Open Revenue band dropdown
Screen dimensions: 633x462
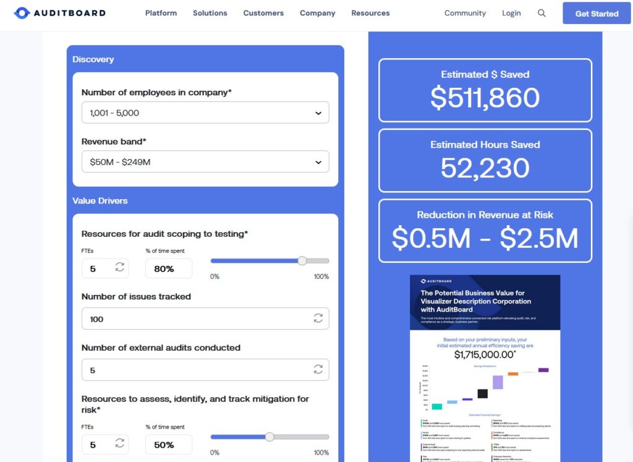click(205, 161)
